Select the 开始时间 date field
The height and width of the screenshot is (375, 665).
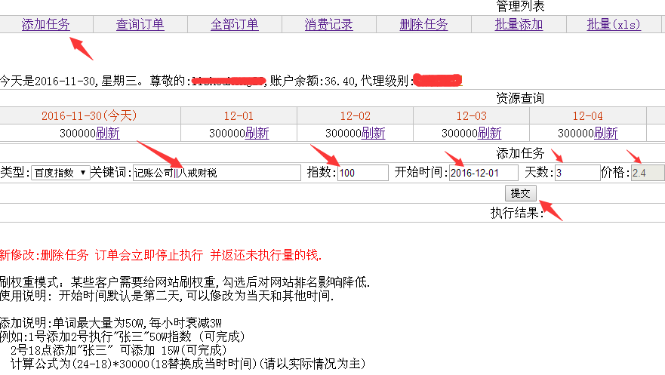click(x=484, y=173)
